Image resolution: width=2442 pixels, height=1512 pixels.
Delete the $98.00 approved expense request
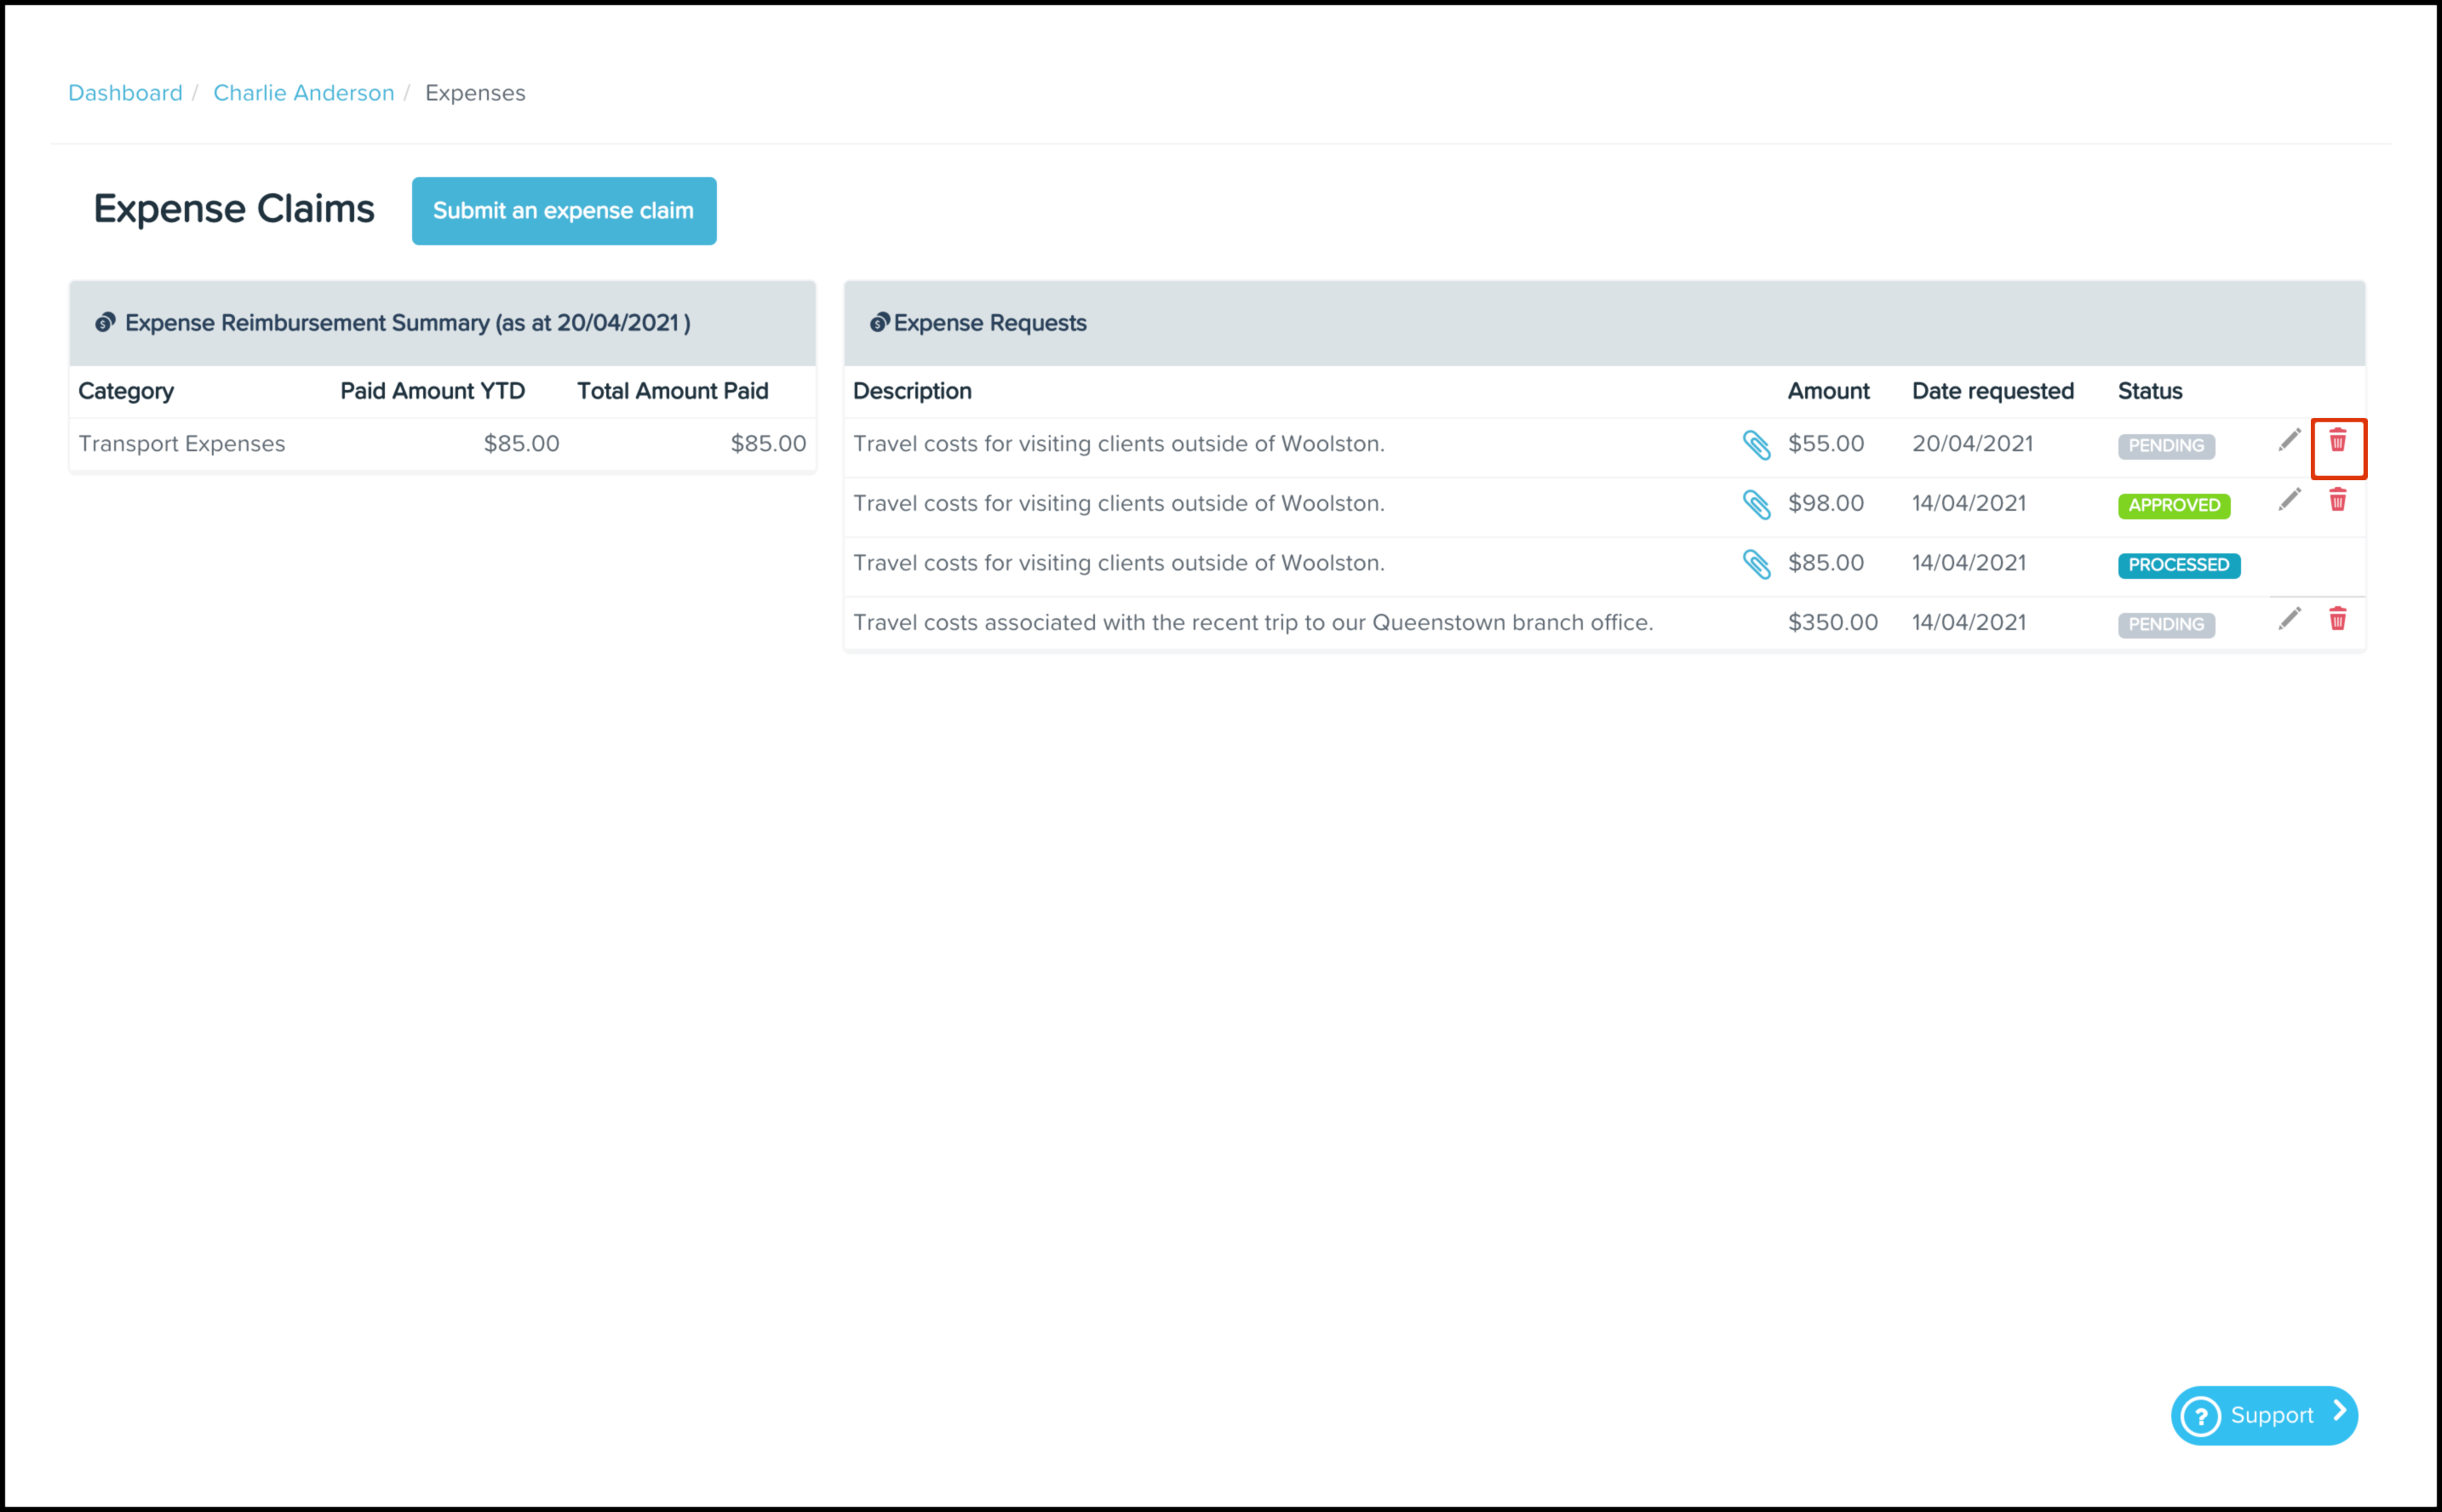coord(2337,500)
